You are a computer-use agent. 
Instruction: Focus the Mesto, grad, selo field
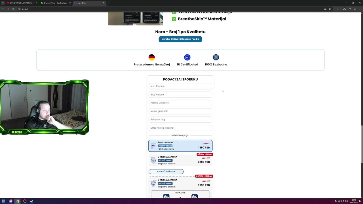180,111
